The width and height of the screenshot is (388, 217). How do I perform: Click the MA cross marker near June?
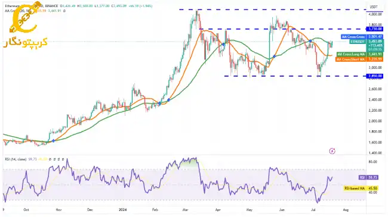tap(274, 56)
